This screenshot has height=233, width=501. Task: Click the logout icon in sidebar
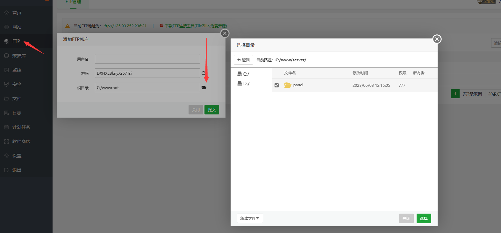pyautogui.click(x=6, y=170)
